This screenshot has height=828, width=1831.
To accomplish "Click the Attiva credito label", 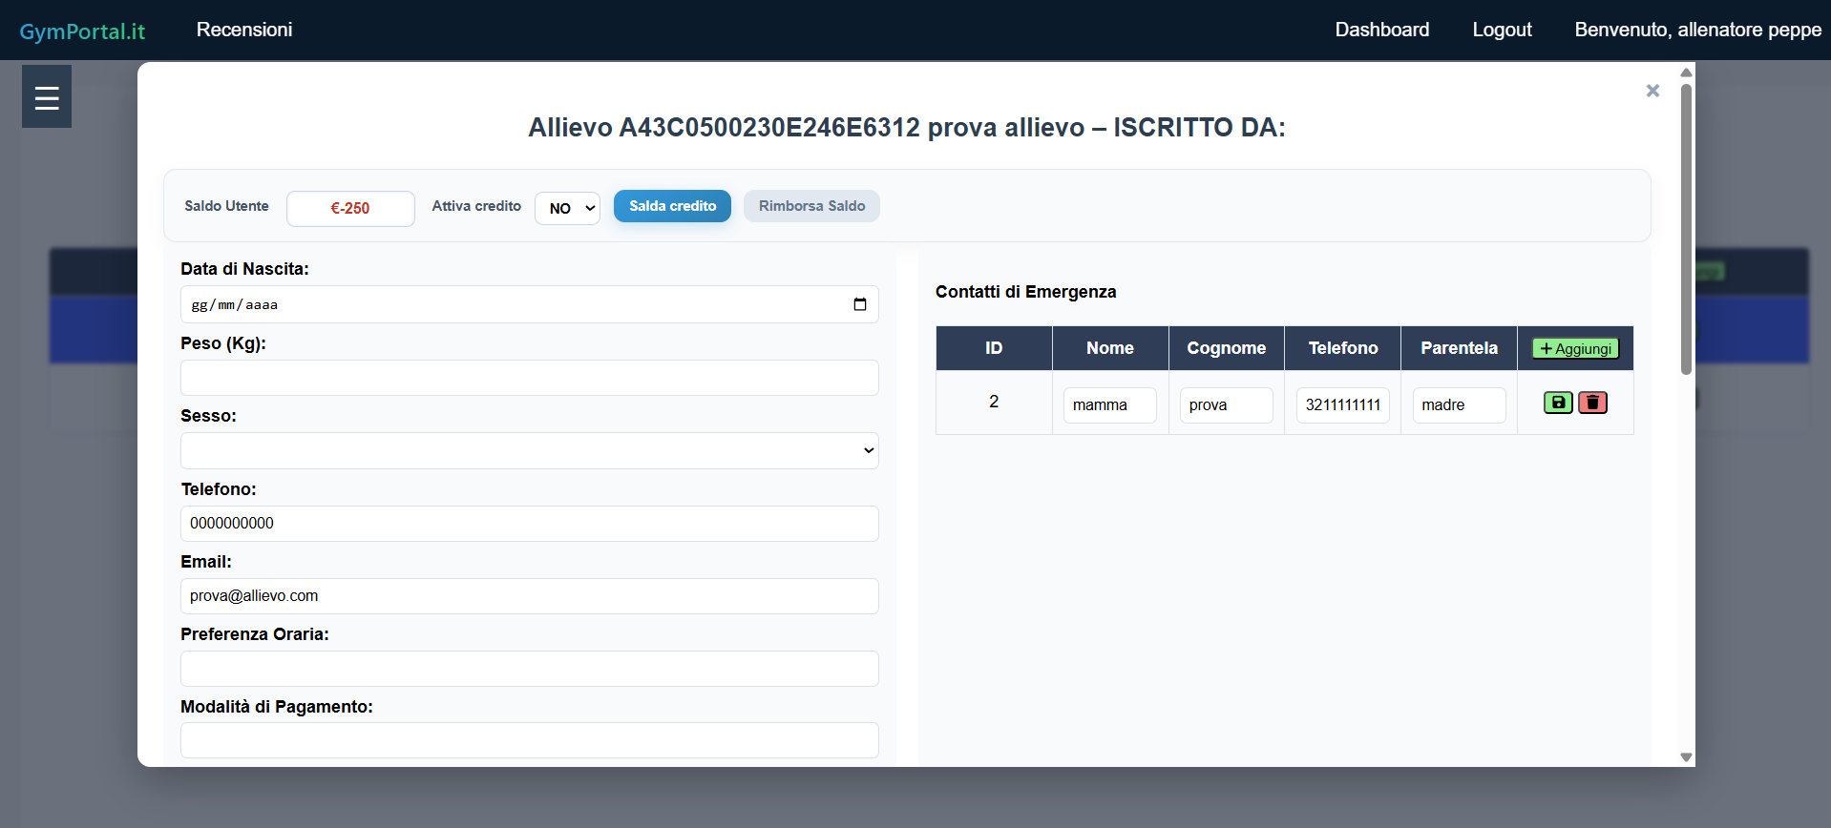I will pos(476,206).
